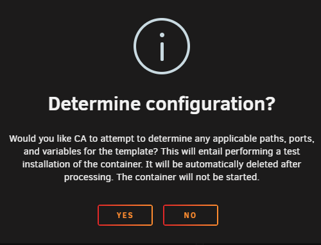Viewport: 321px width, 245px height.
Task: Select the 'Determine configuration?' heading
Action: click(x=162, y=104)
